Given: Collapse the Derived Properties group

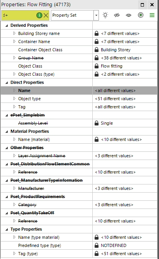Looking at the screenshot, I should tap(7, 26).
